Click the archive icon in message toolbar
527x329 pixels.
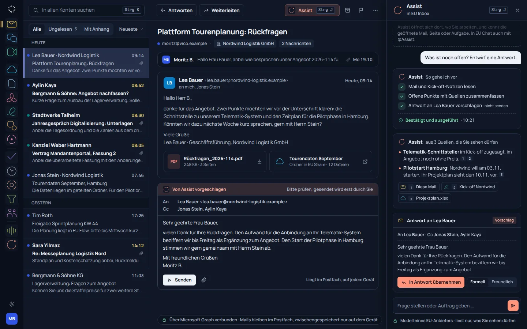pos(348,10)
